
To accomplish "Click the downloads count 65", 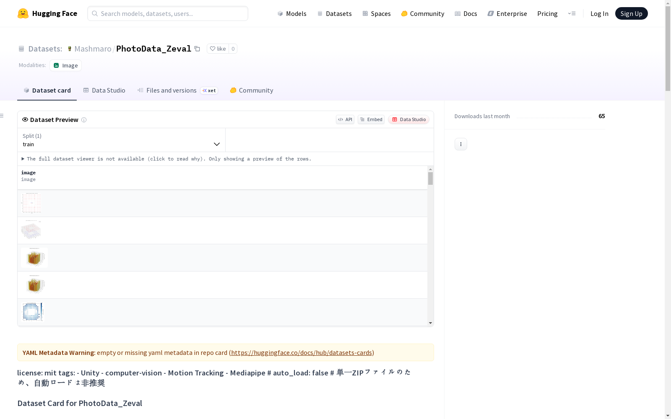I will (x=602, y=116).
